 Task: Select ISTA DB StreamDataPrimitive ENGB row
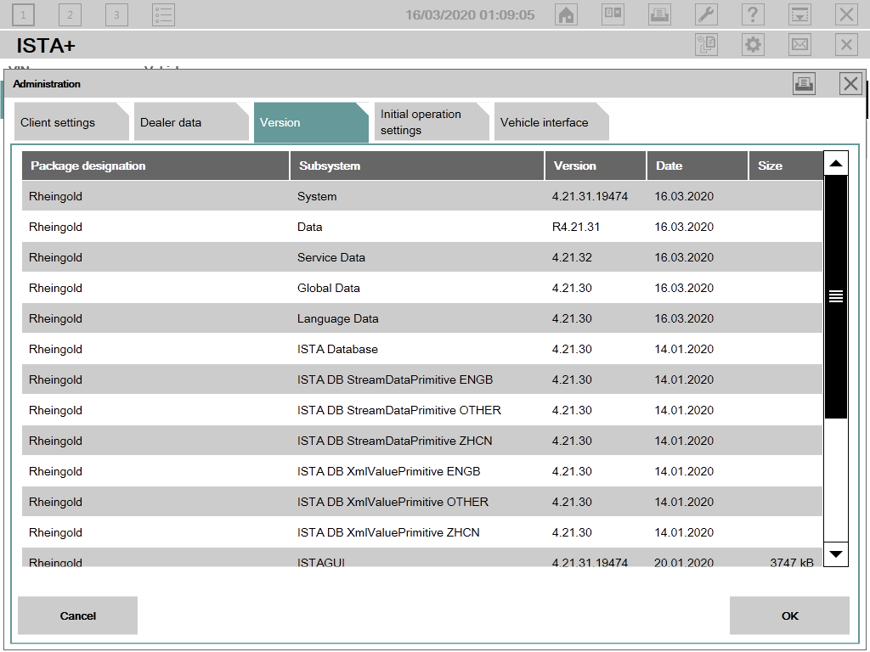[421, 379]
